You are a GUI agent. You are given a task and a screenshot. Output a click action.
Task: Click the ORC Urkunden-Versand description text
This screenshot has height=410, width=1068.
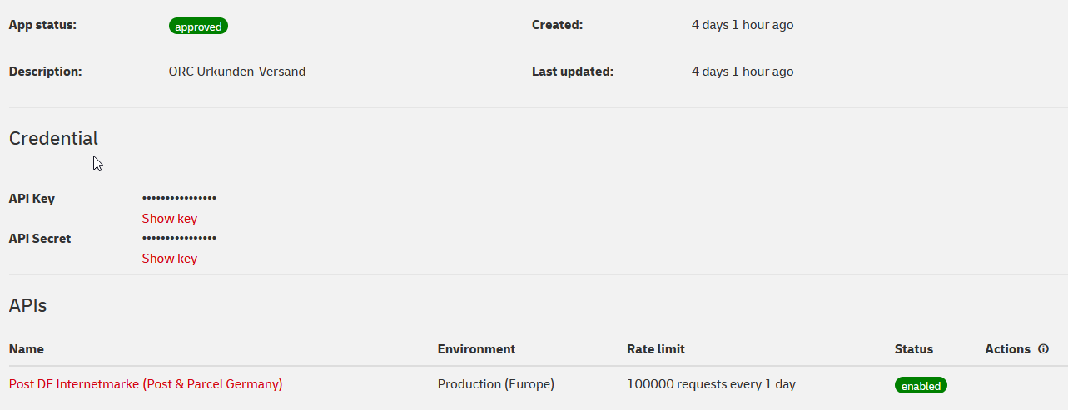point(237,72)
